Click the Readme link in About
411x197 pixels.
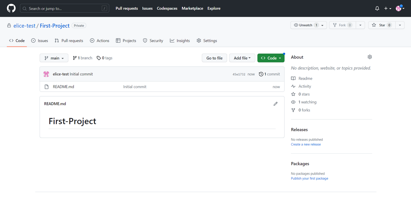tap(302, 78)
